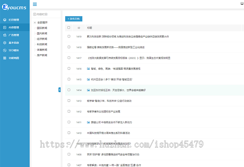244x167 pixels.
Task: Select 经济新闻 in the column tree
Action: click(42, 39)
